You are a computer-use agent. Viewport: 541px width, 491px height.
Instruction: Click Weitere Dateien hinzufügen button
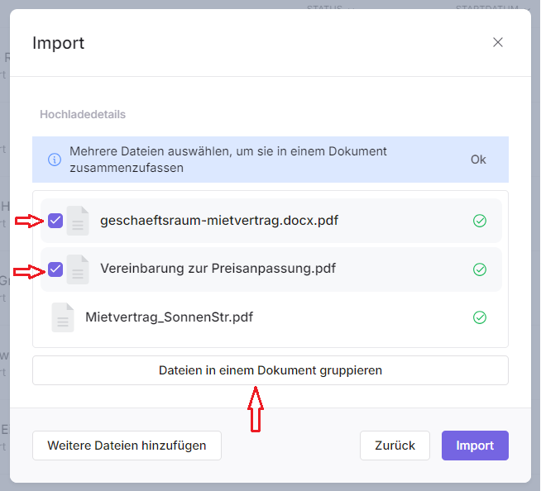127,446
